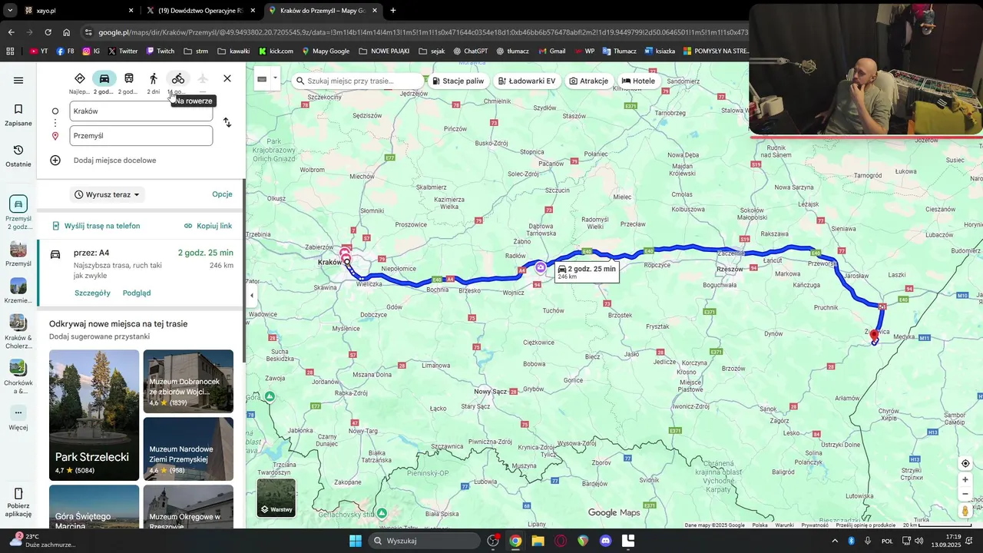Open the current Przemyśl route in sidebar
The height and width of the screenshot is (553, 983).
18,212
